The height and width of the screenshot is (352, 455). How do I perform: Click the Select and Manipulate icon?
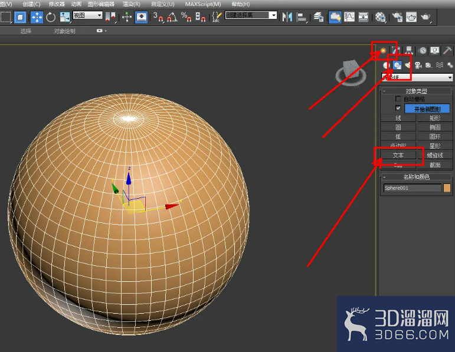point(127,17)
